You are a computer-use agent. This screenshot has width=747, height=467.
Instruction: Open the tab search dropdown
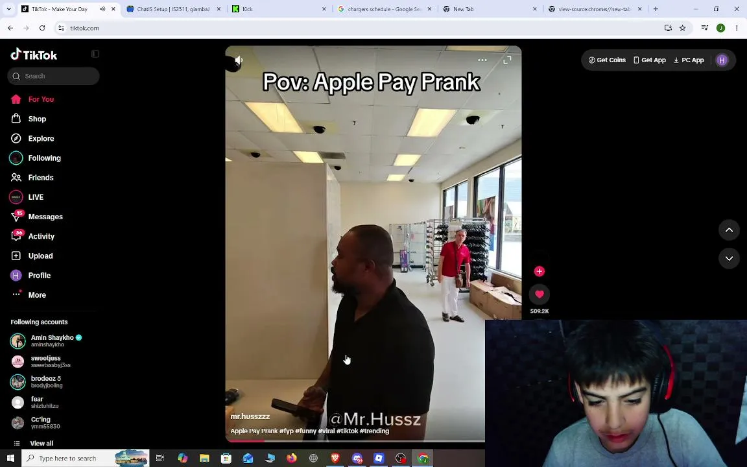point(8,9)
